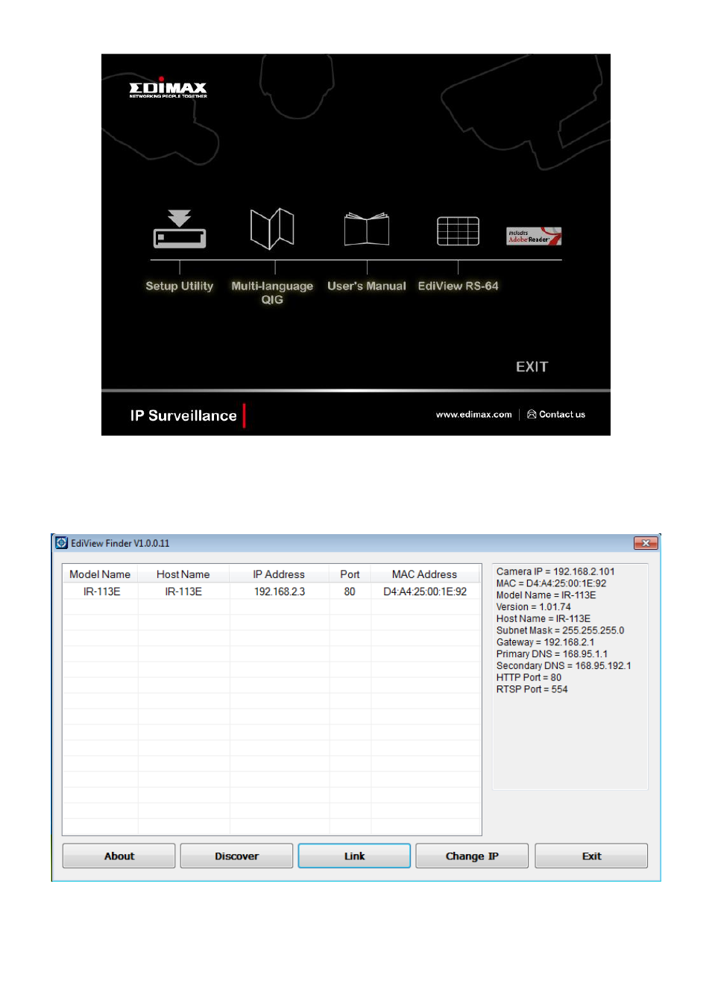
Task: Click the Discover button
Action: [x=236, y=856]
